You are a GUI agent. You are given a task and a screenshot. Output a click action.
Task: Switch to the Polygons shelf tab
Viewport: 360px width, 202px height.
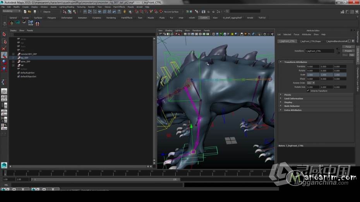click(x=51, y=18)
